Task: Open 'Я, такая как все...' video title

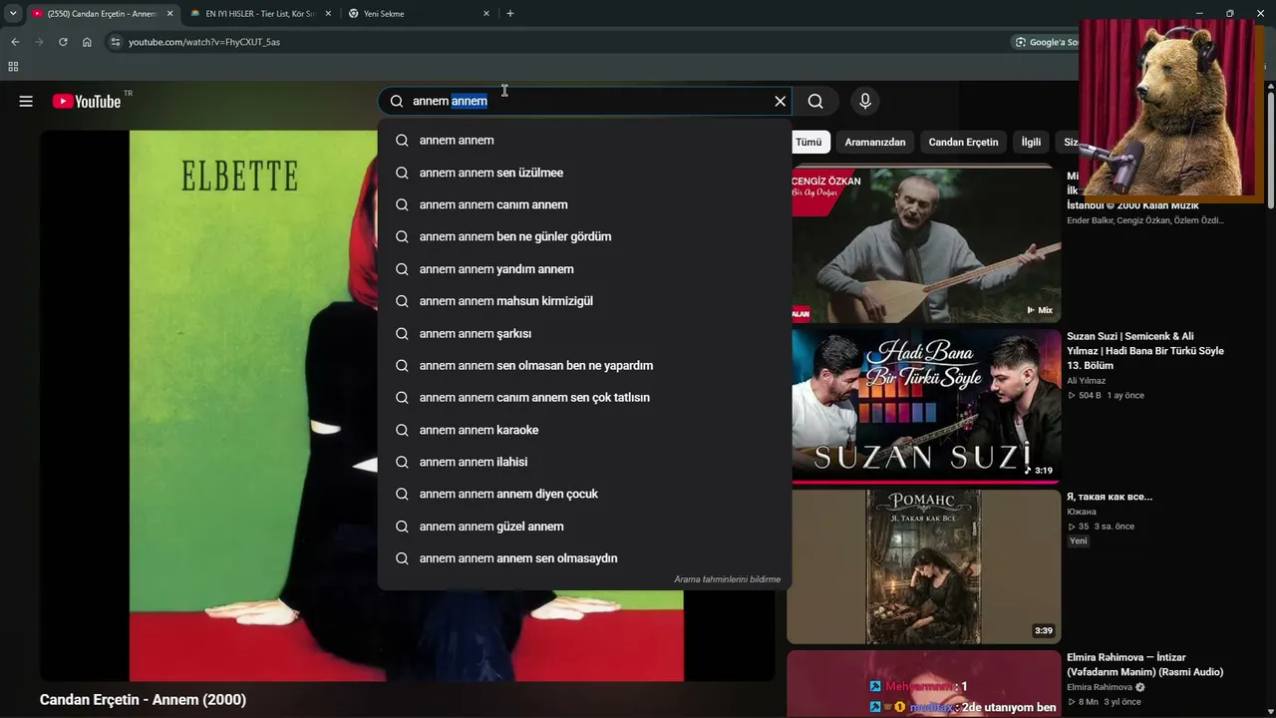Action: coord(1110,497)
